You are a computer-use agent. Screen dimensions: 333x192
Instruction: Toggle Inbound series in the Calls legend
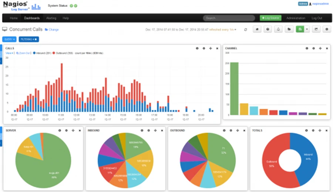tap(42, 53)
